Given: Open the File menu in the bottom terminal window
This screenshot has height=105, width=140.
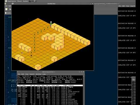Looking at the screenshot, I should 19,74.
